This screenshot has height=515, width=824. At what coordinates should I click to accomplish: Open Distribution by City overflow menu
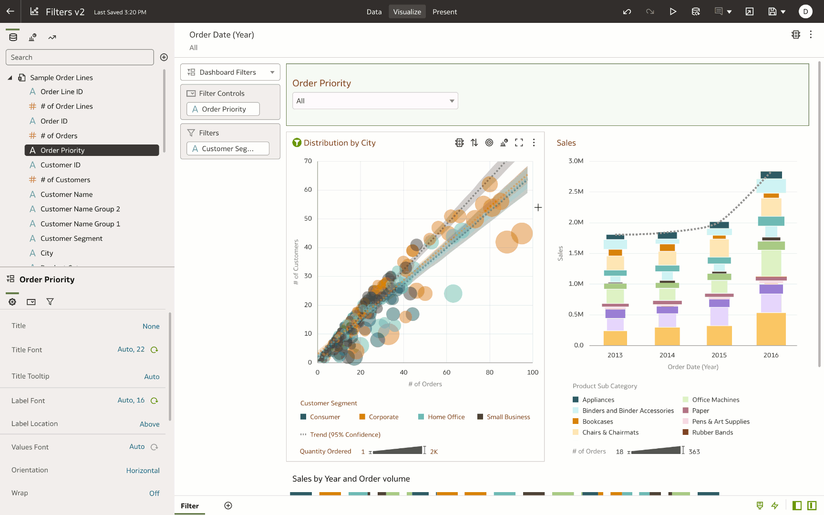(534, 143)
